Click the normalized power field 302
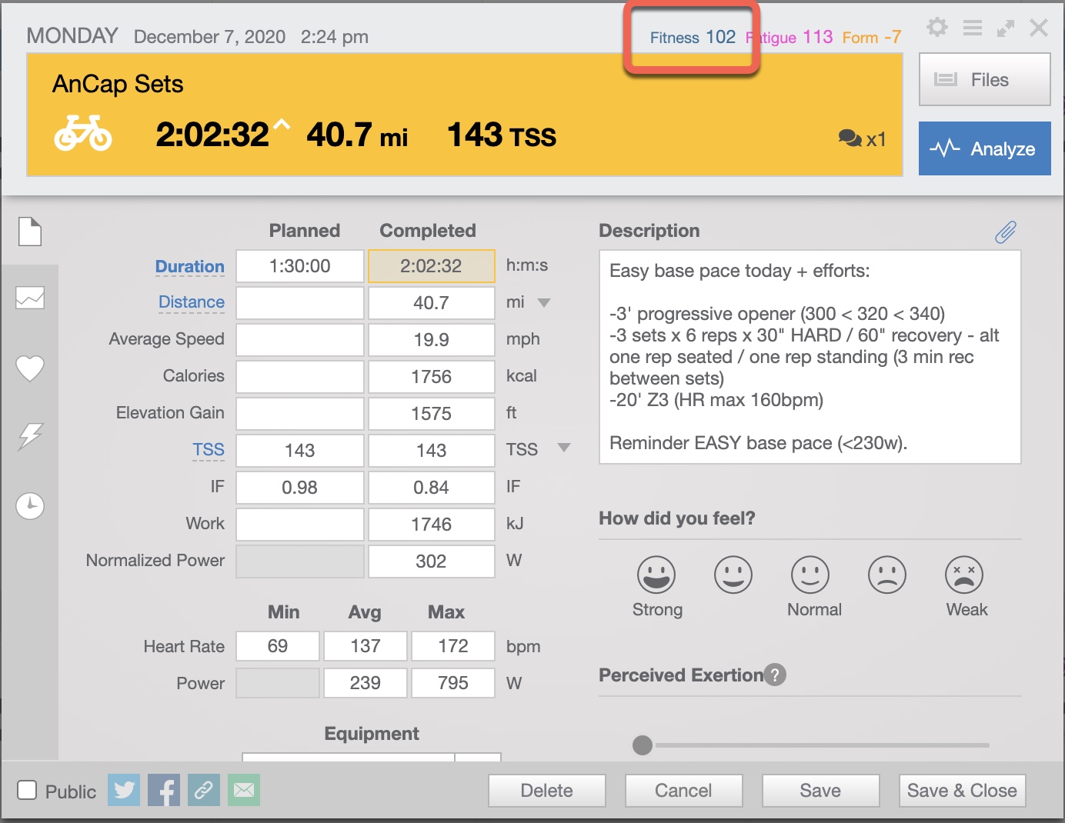 coord(432,561)
